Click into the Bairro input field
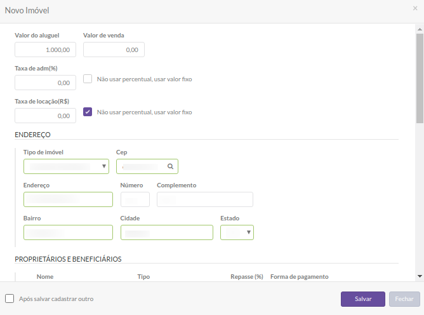The image size is (424, 315). pos(68,232)
